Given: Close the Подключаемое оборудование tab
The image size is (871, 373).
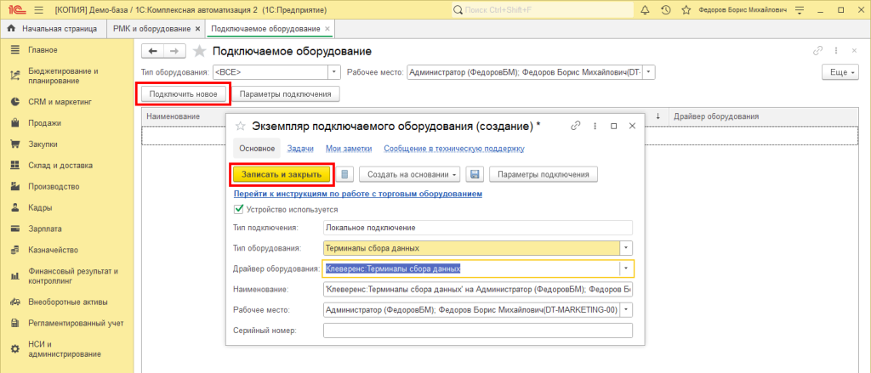Looking at the screenshot, I should pyautogui.click(x=327, y=28).
